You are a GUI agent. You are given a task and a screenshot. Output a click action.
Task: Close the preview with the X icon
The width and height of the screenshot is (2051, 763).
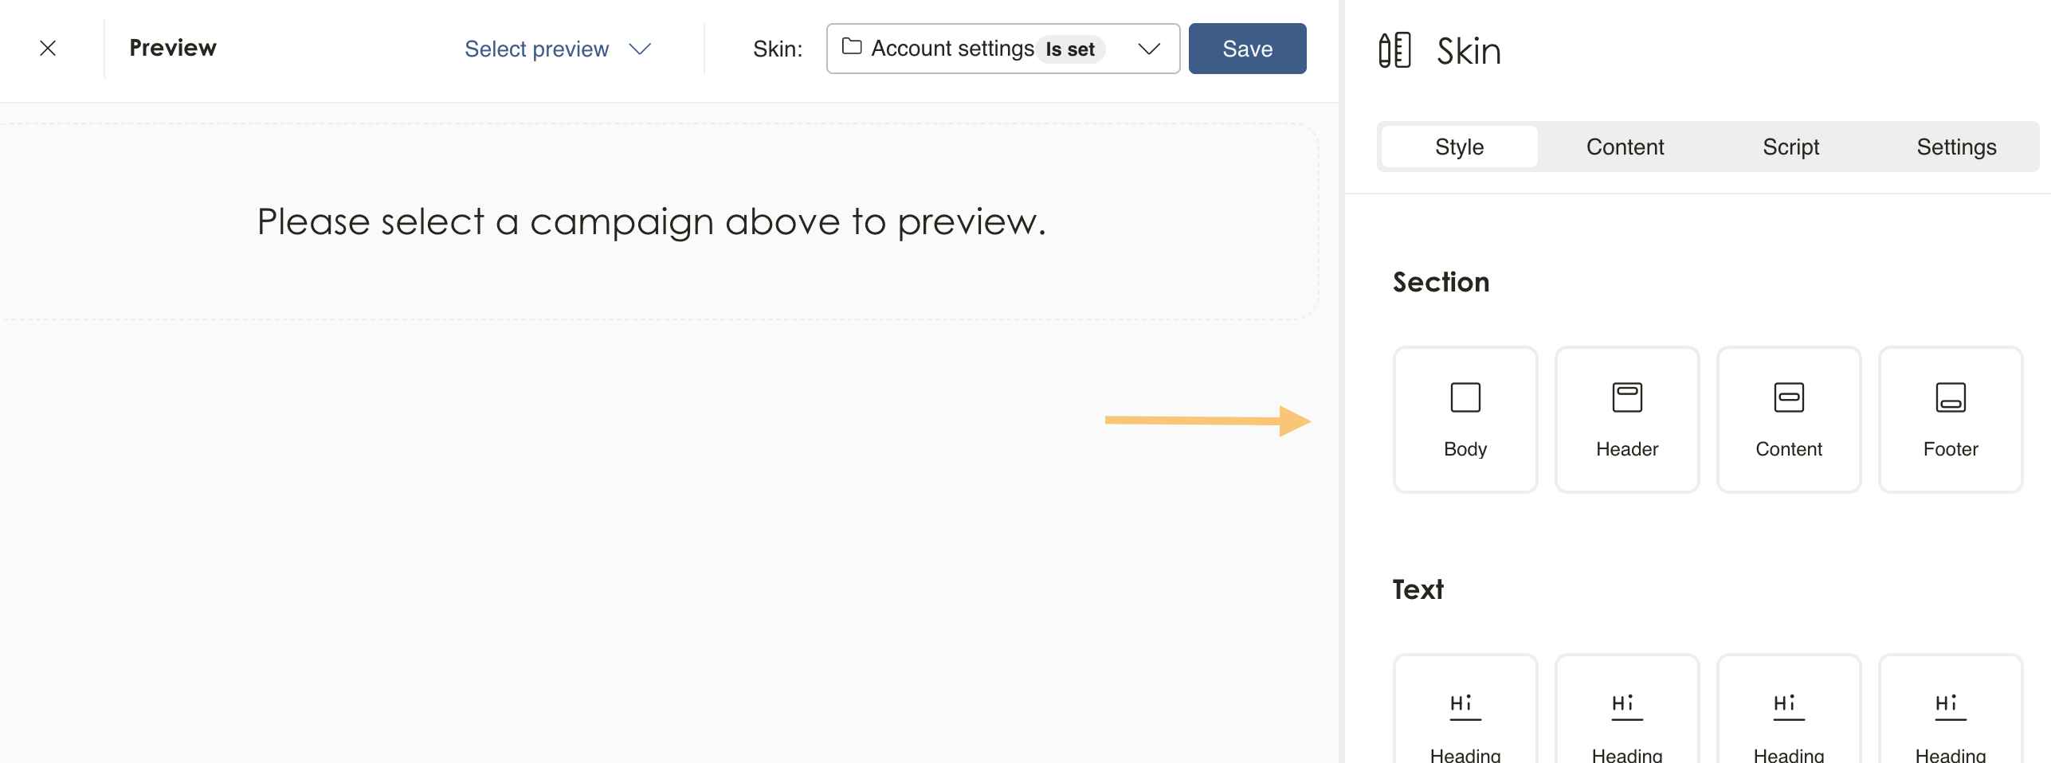[48, 49]
